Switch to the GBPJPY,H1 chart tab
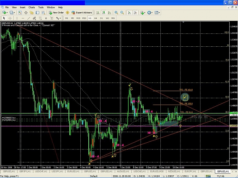This screenshot has width=238, height=178. [25, 172]
